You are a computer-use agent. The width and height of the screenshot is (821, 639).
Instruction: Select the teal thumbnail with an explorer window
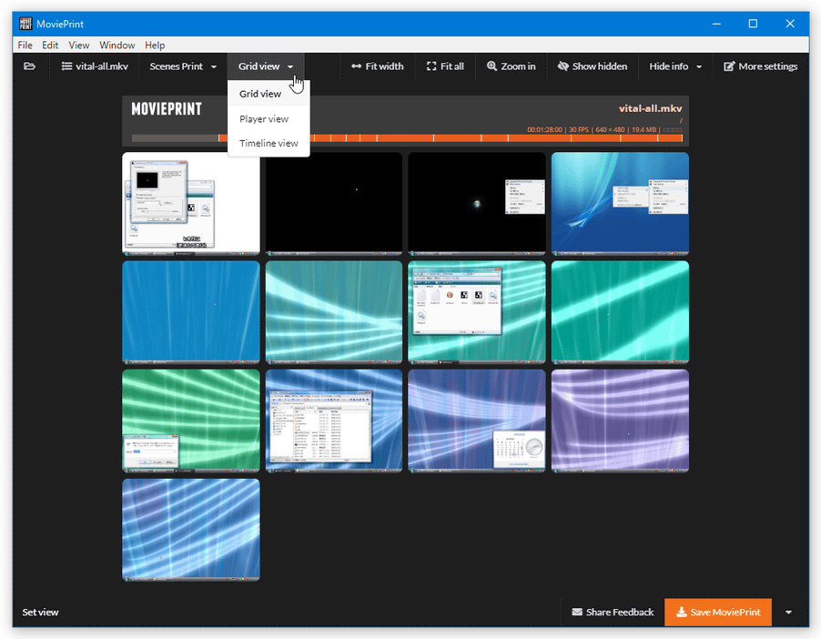pos(477,311)
